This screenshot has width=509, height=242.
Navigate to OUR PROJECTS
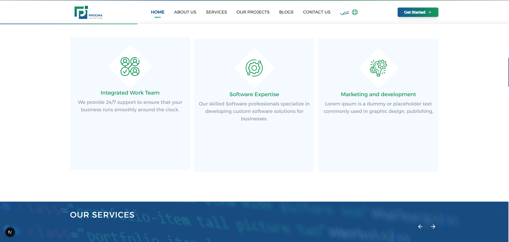point(253,12)
